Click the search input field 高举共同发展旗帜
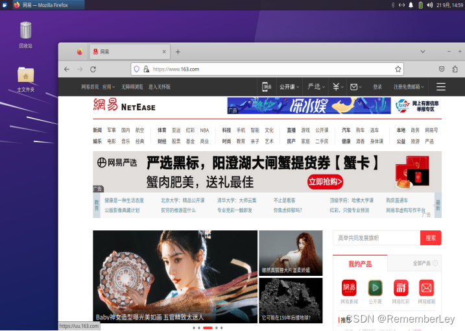 (x=376, y=238)
